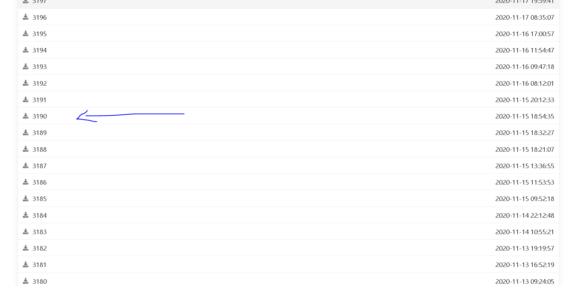The height and width of the screenshot is (286, 573).
Task: Click the download icon for 3186
Action: 26,182
